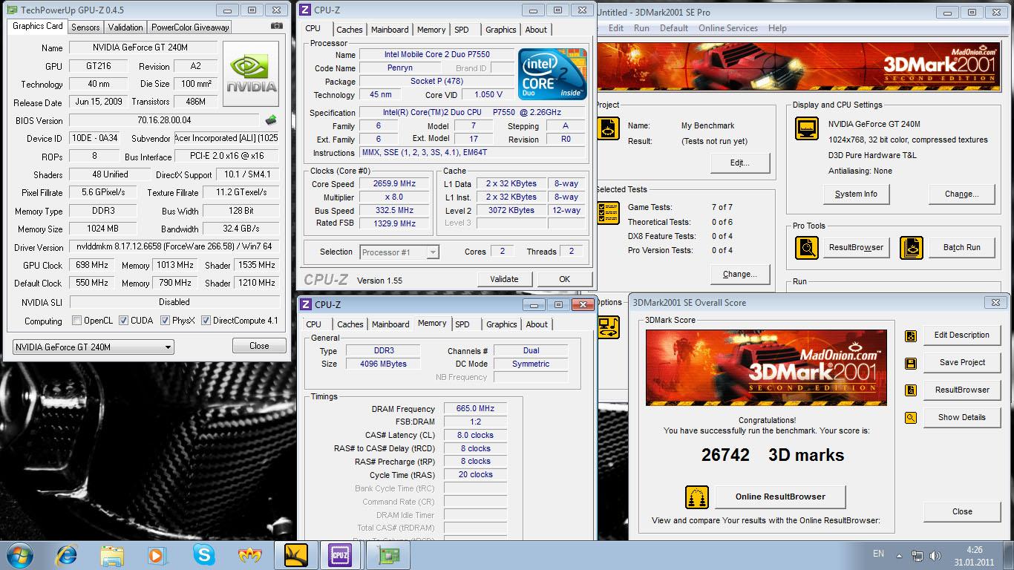
Task: Click OK in the CPU-Z window
Action: pos(565,279)
